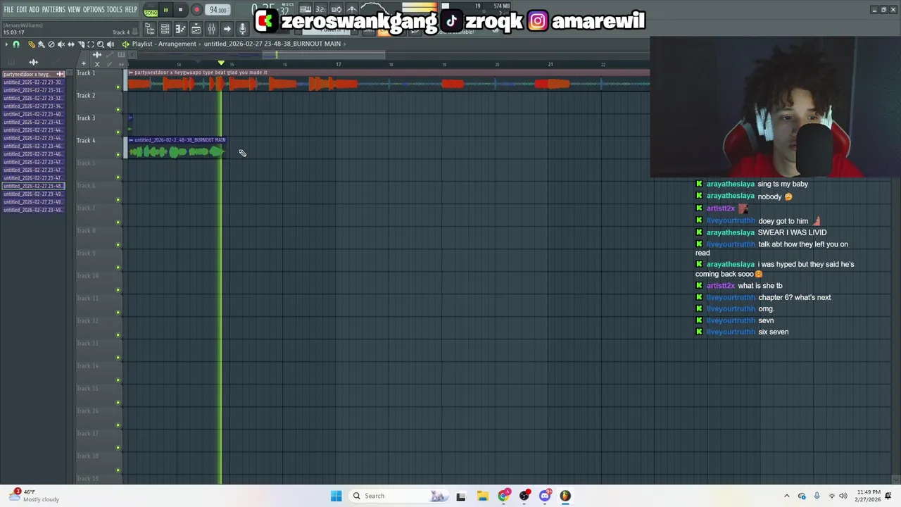
Task: Select the Track 1 header label
Action: [x=86, y=73]
